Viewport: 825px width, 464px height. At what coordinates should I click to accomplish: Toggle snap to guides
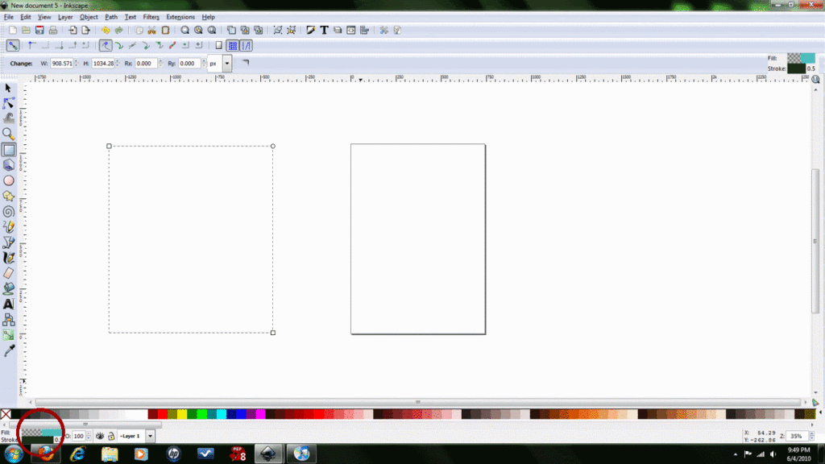click(247, 46)
